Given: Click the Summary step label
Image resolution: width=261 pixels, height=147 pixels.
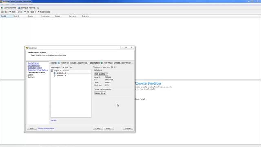Looking at the screenshot, I should pyautogui.click(x=31, y=77).
